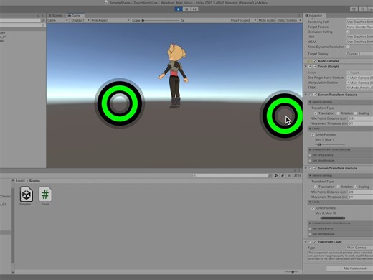Open Fullscreen Layer Type dropdown

click(x=359, y=248)
